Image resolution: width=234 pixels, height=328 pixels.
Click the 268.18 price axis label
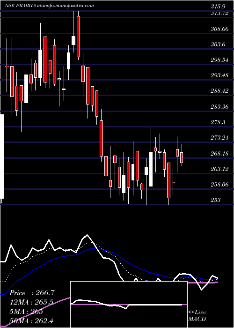click(x=219, y=154)
